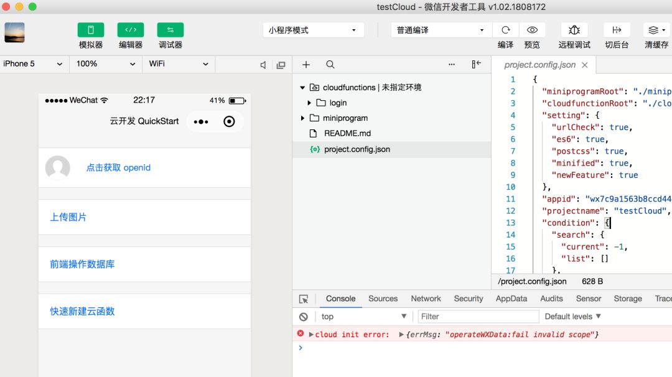Collapse the file tree panel icon
Screen dimensions: 672x377
(476, 64)
